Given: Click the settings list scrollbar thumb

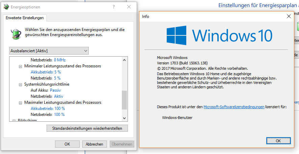Looking at the screenshot, I should [x=124, y=100].
